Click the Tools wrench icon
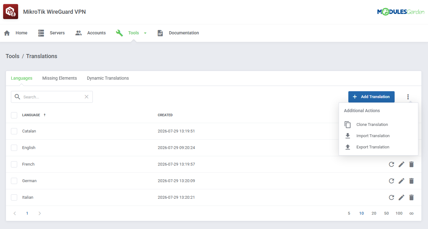This screenshot has width=428, height=229. pyautogui.click(x=119, y=33)
